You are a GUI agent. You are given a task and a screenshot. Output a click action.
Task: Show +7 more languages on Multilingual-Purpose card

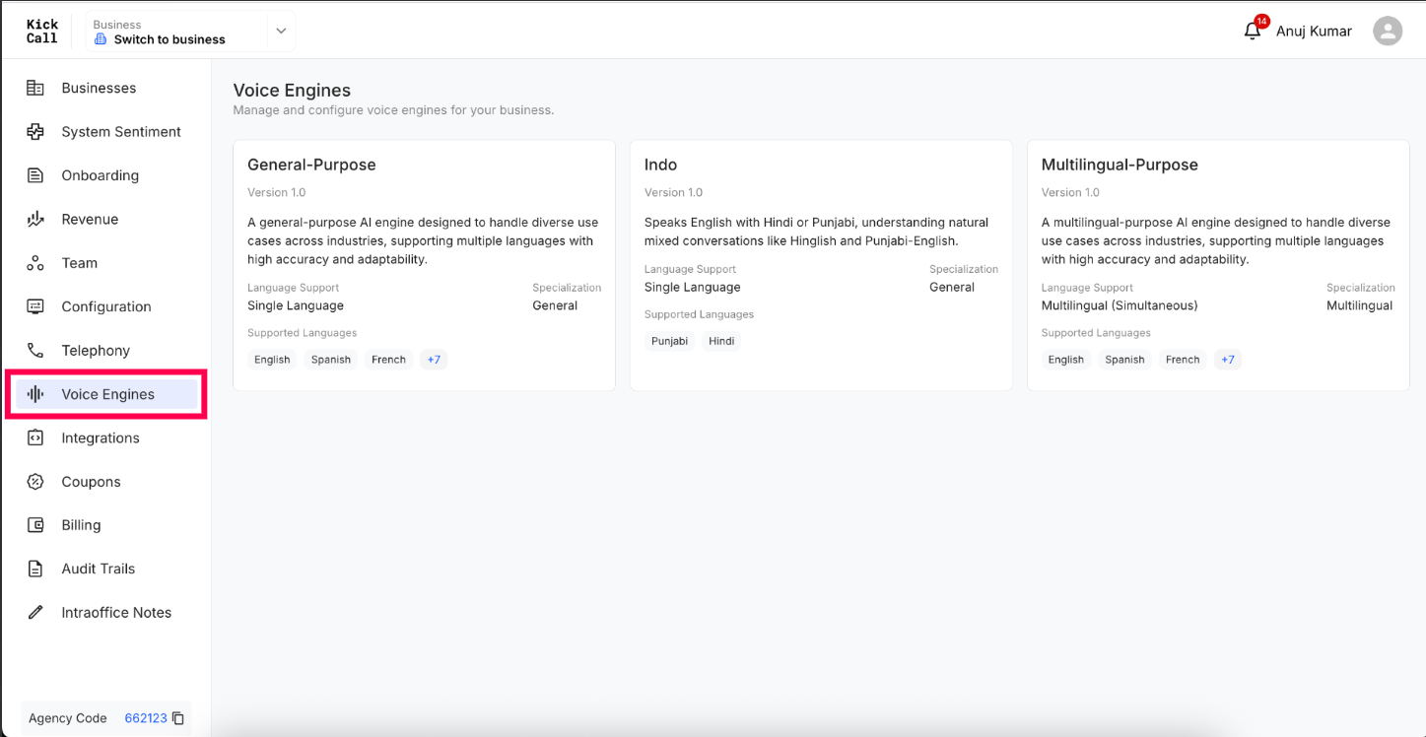coord(1228,360)
